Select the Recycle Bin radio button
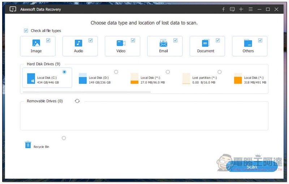 [x=64, y=138]
